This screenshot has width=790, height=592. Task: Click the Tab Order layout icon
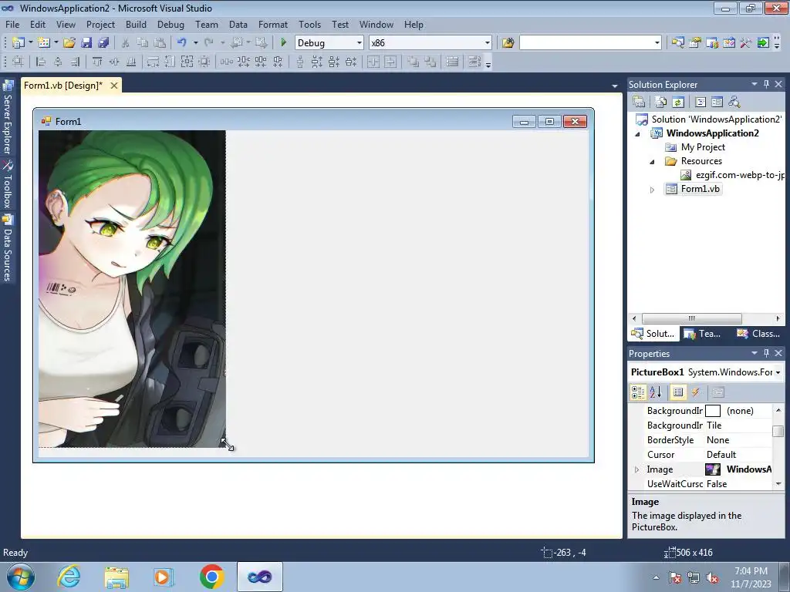[x=474, y=62]
